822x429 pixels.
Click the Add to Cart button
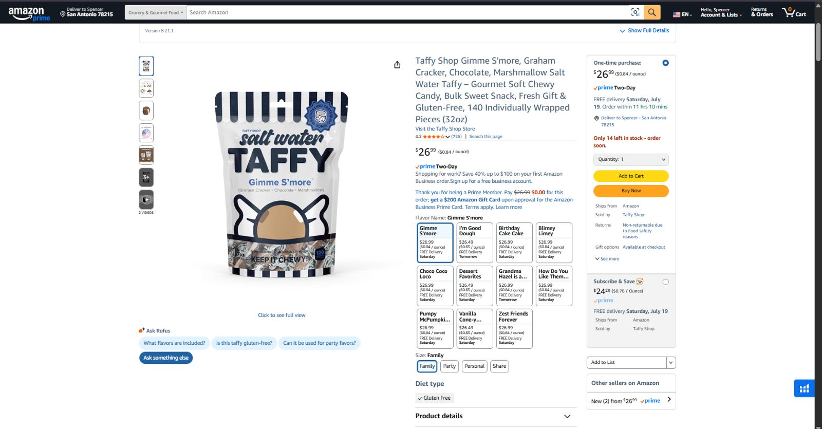(x=631, y=176)
